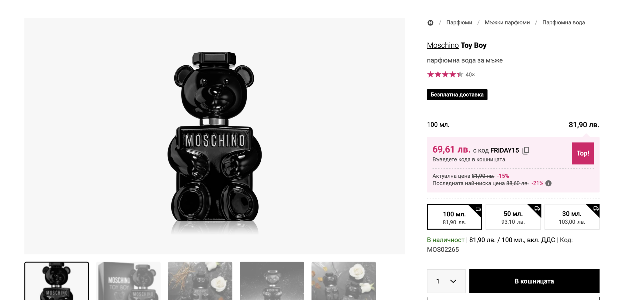Open the Moschino brand link

pos(443,45)
